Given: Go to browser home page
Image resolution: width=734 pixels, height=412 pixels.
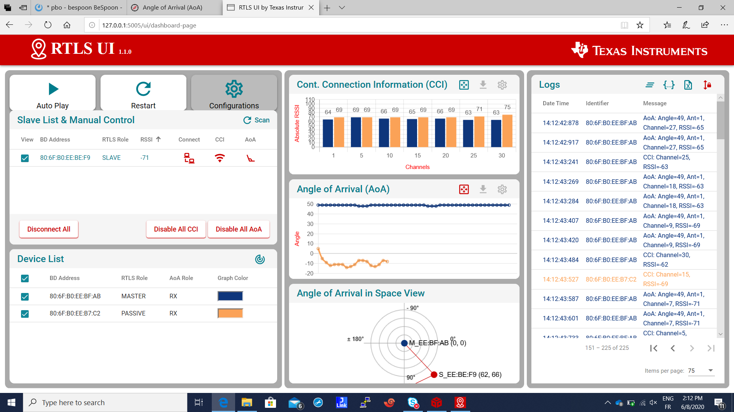Looking at the screenshot, I should [x=67, y=25].
